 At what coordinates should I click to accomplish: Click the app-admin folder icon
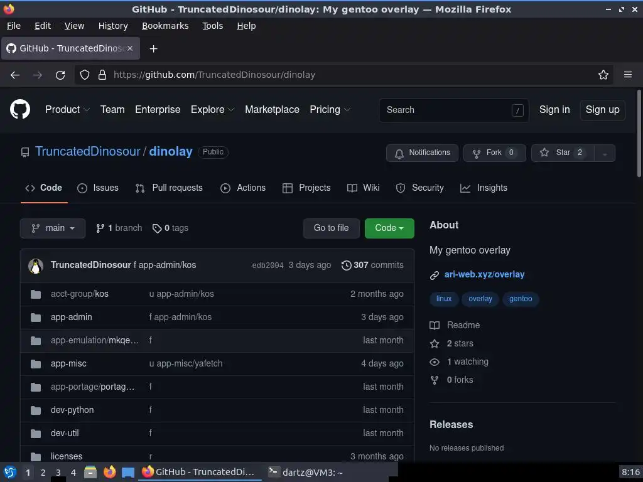36,317
